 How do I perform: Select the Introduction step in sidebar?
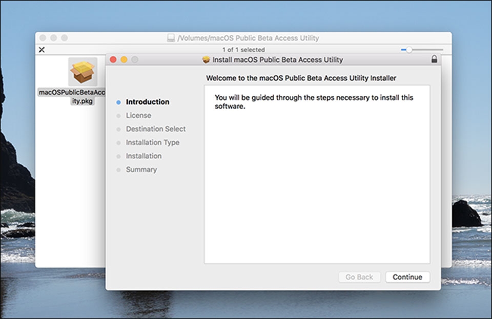click(148, 102)
